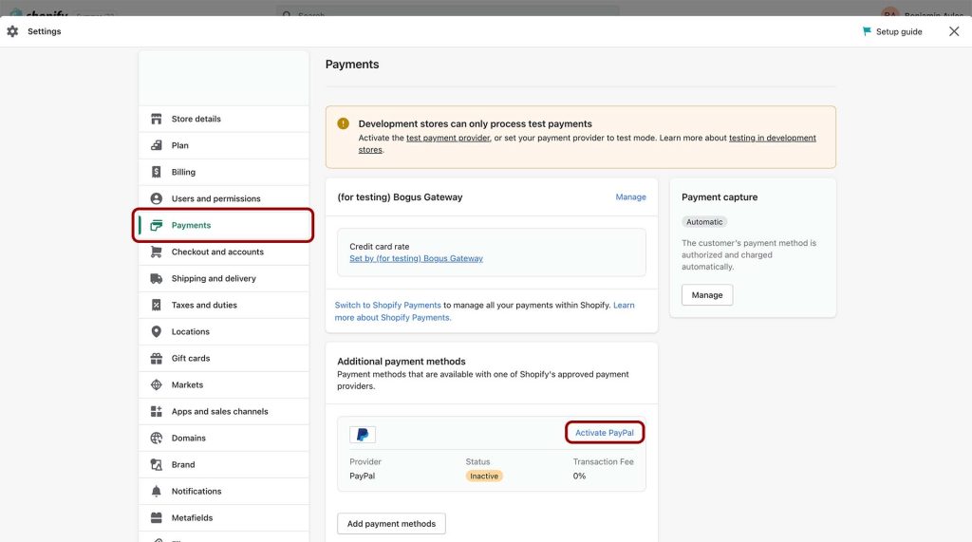This screenshot has width=972, height=542.
Task: Click the Store details shop icon
Action: (x=157, y=119)
